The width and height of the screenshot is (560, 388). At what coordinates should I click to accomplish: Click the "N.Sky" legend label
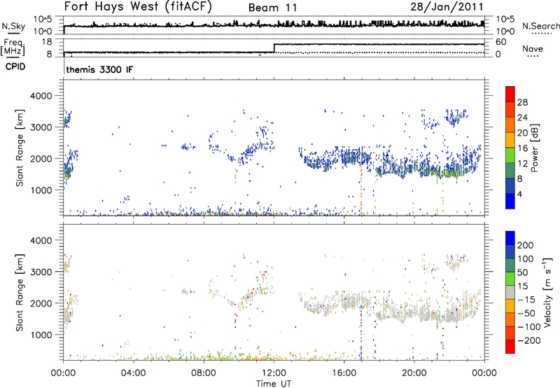click(13, 26)
